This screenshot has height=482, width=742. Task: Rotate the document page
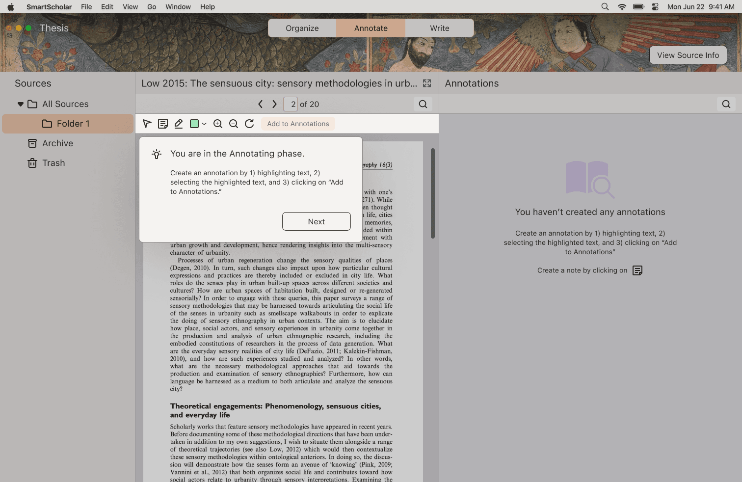[x=249, y=124]
